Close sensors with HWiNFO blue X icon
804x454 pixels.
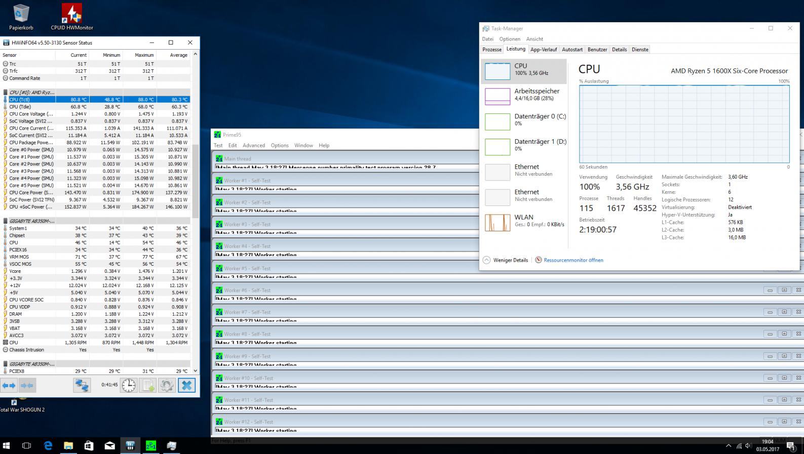click(x=186, y=386)
